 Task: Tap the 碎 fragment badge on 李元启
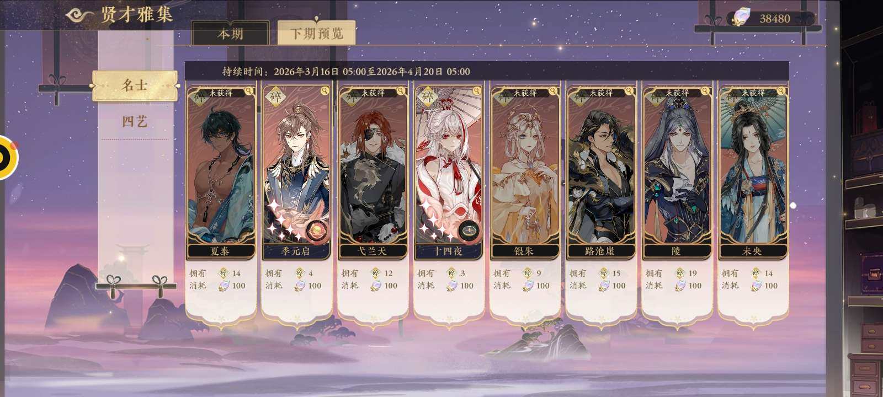click(x=275, y=97)
